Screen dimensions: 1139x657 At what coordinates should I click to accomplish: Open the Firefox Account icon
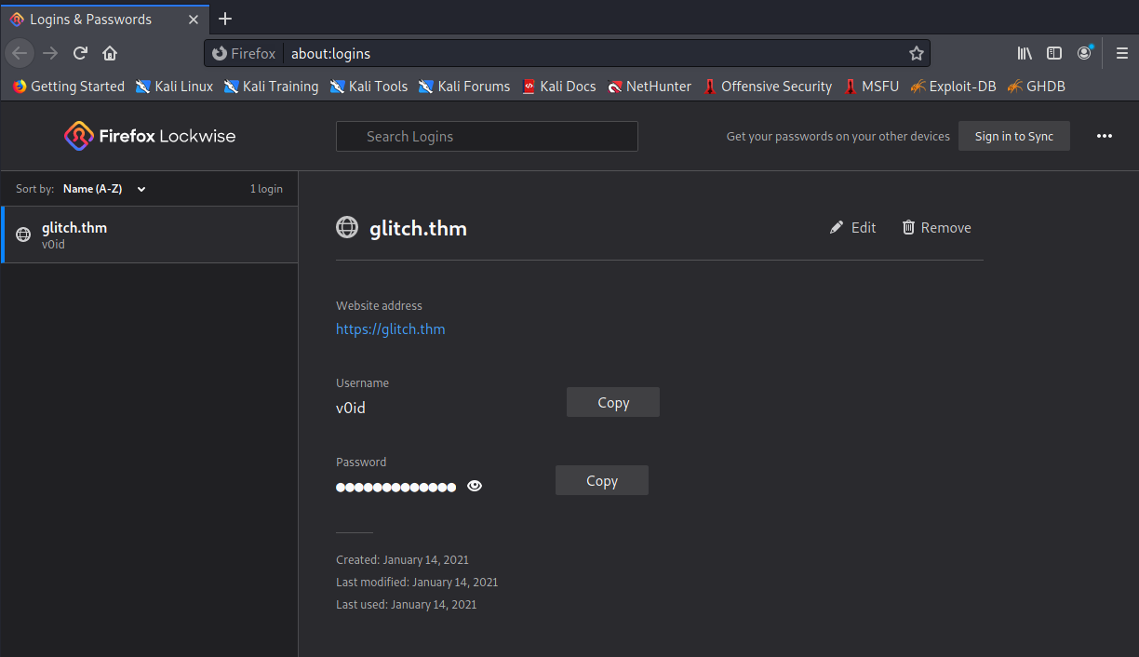[x=1084, y=53]
